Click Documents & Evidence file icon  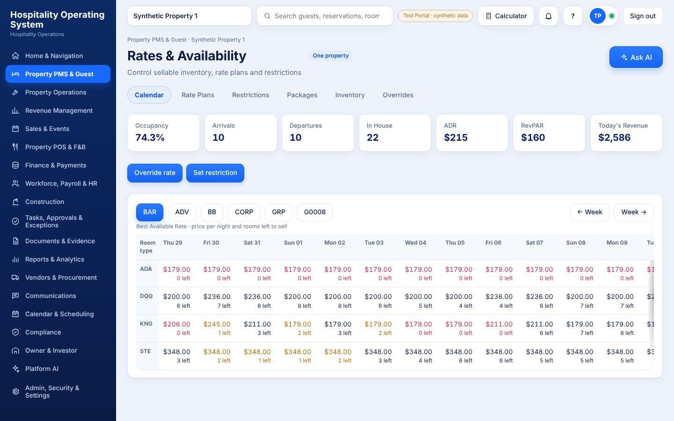coord(15,241)
